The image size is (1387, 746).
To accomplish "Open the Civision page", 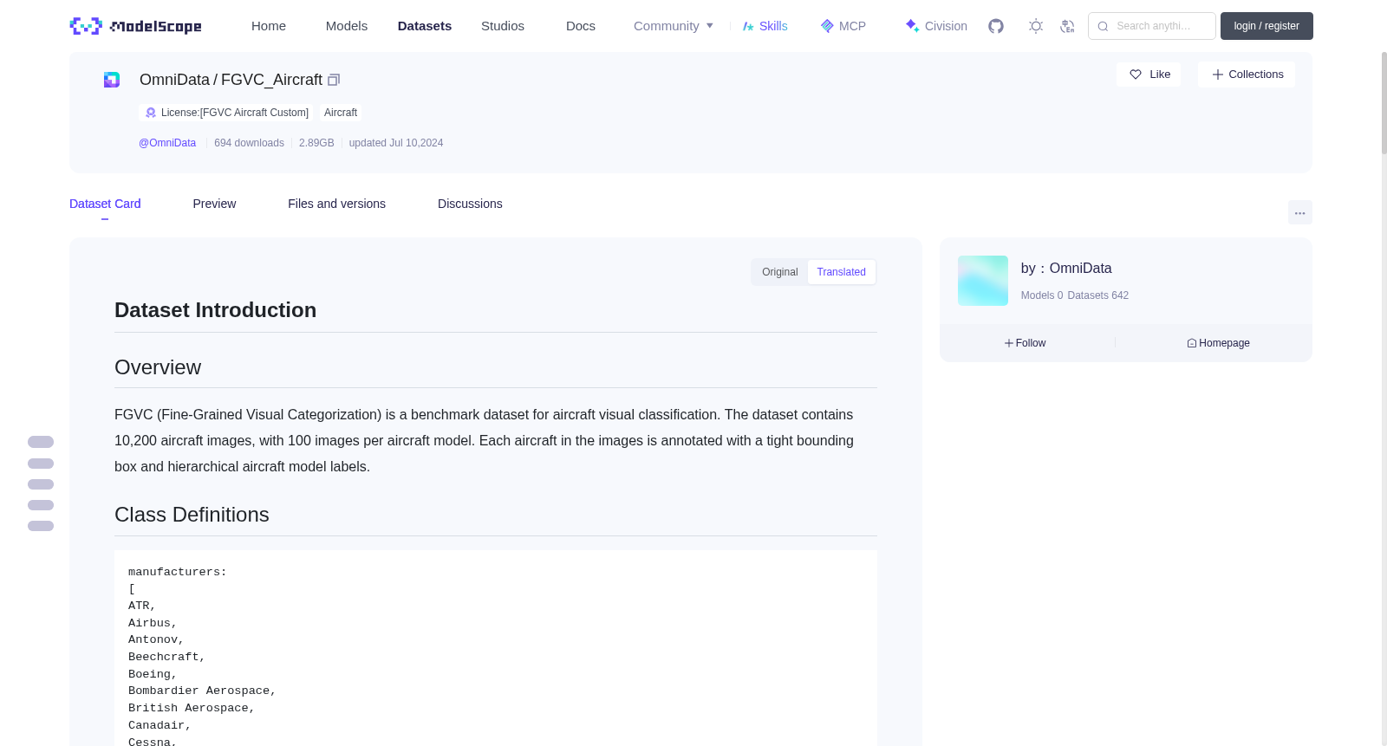I will coord(936,26).
